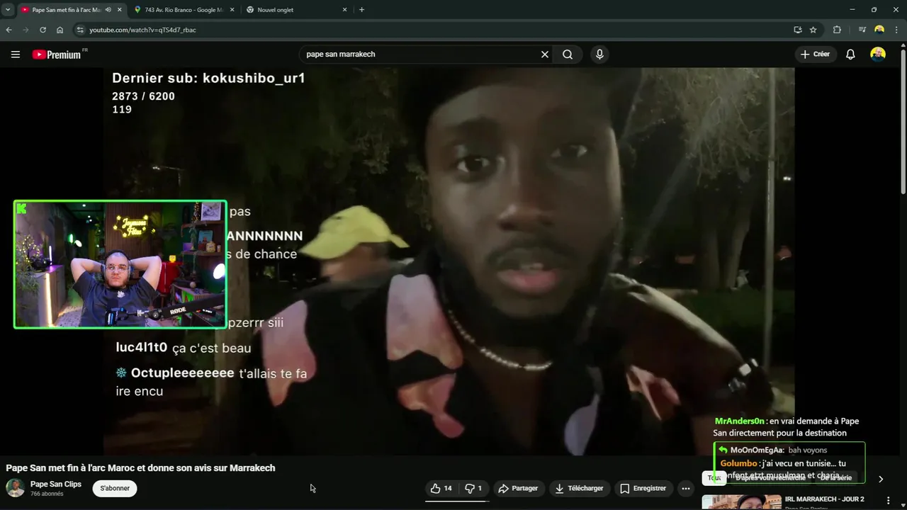Open the Créer menu
Viewport: 907px width, 510px height.
[816, 55]
